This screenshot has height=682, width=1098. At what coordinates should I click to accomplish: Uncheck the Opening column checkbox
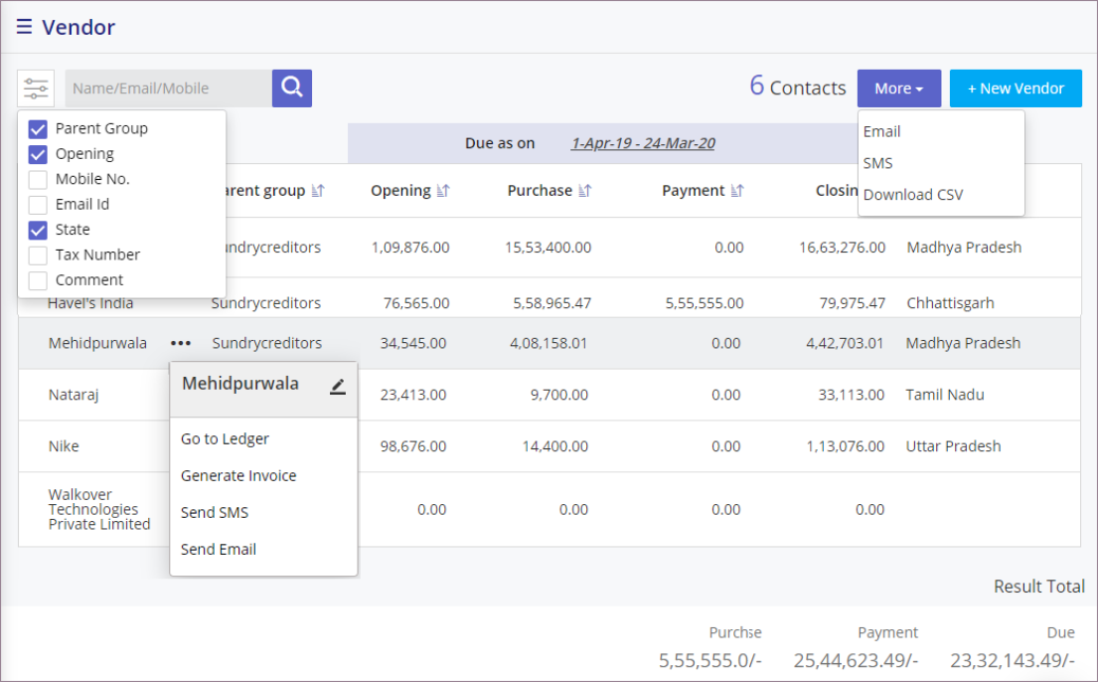[x=38, y=154]
